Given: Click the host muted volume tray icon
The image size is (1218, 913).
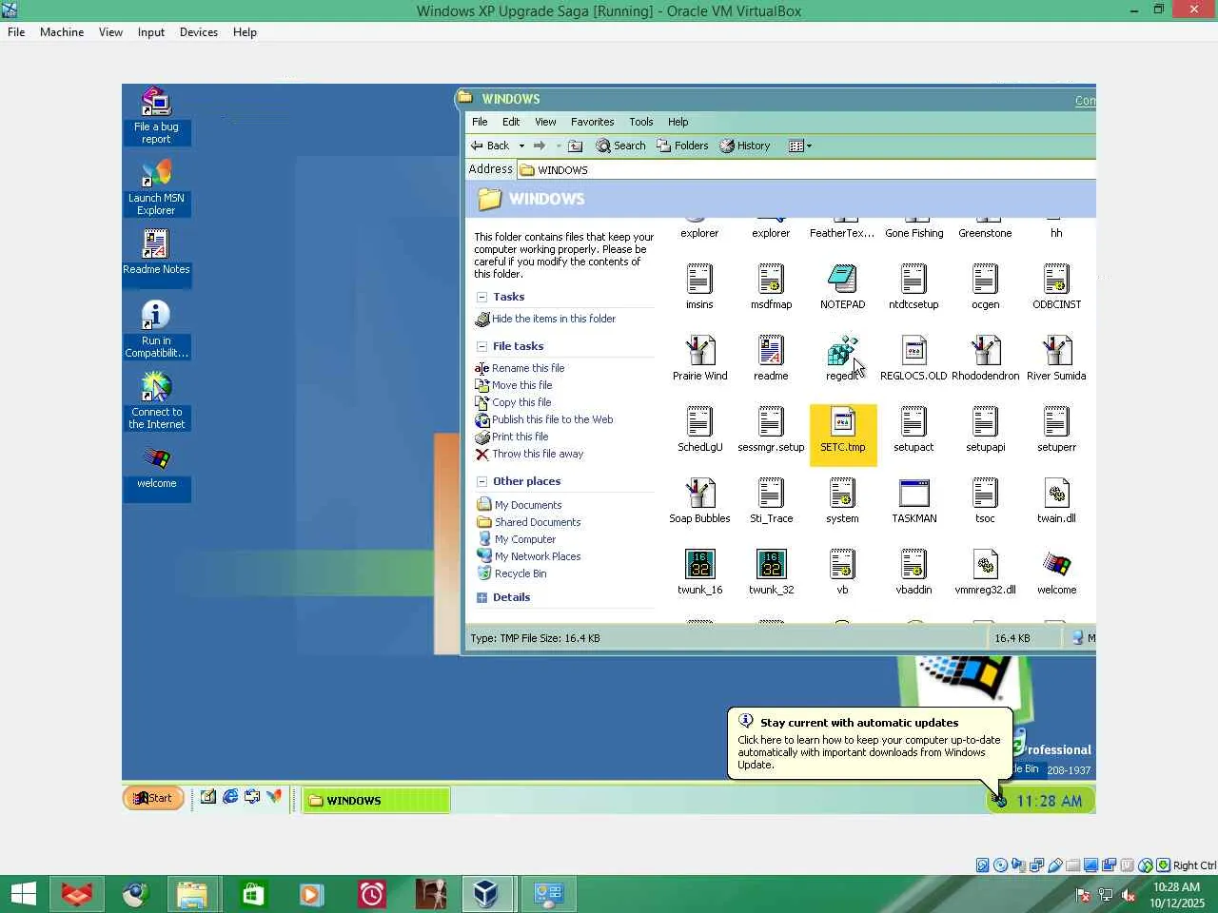Looking at the screenshot, I should point(1130,894).
